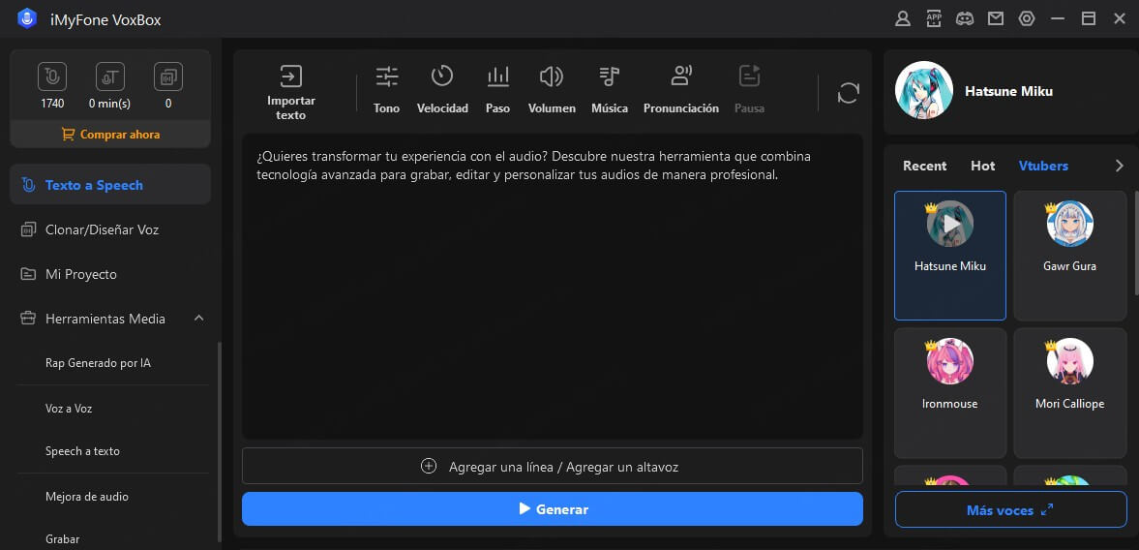1139x550 pixels.
Task: Click Agregar una línea / Agregar un altavoz
Action: coord(552,467)
